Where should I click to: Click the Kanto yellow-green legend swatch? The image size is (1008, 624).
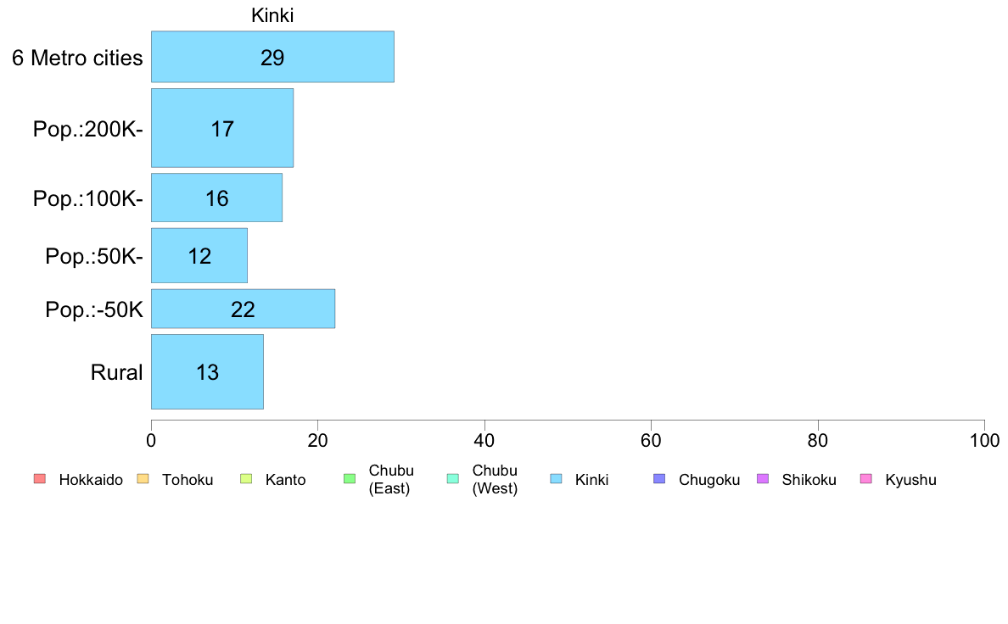pos(246,479)
